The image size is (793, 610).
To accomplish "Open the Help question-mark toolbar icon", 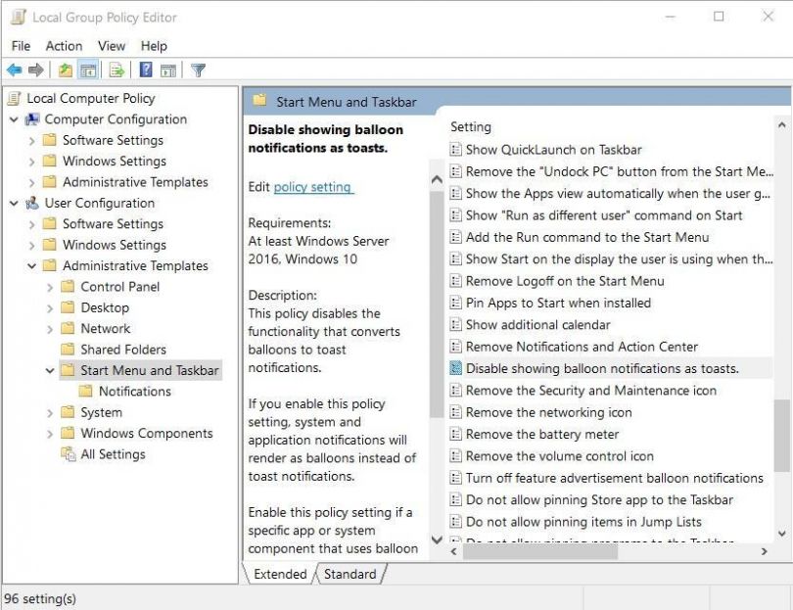I will (x=146, y=70).
